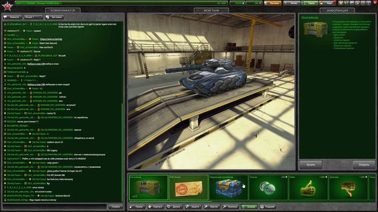This screenshot has width=378, height=212.
Task: Send message with Сказать button
Action: point(116,207)
